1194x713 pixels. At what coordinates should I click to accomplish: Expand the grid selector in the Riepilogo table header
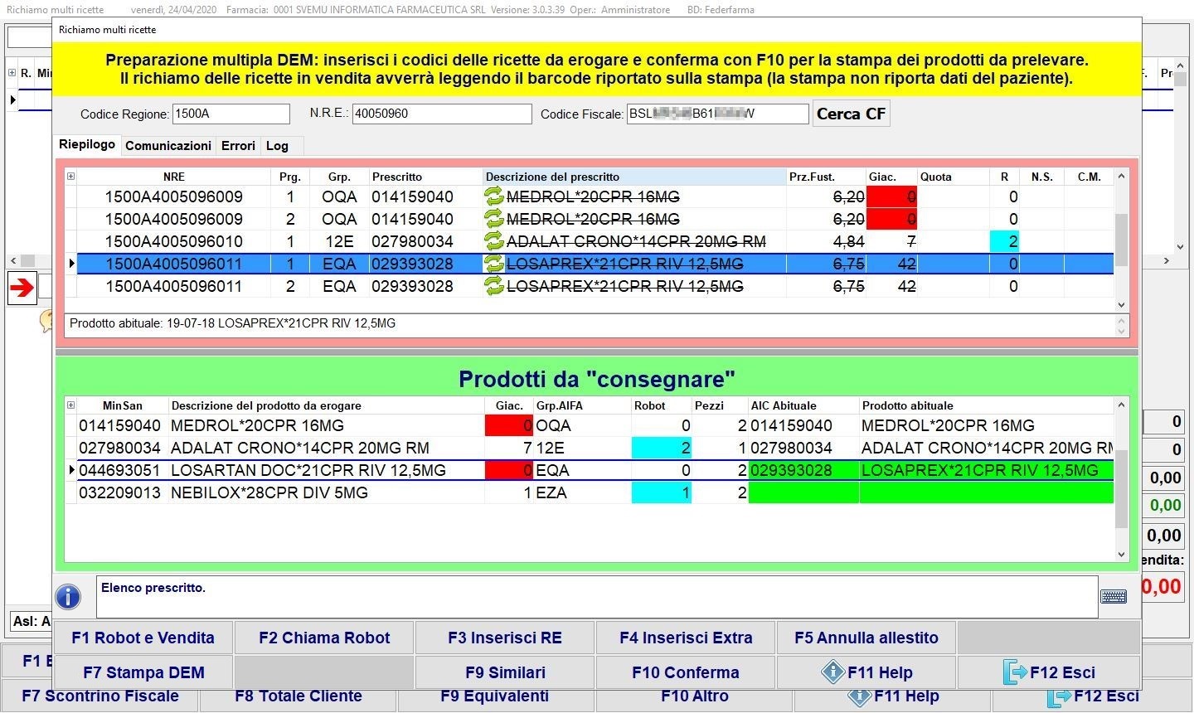(x=70, y=177)
